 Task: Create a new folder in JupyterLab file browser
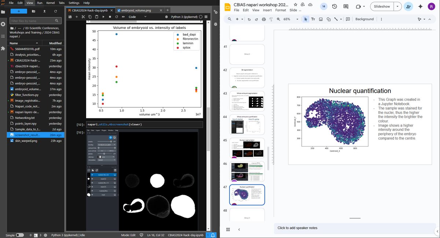click(33, 11)
